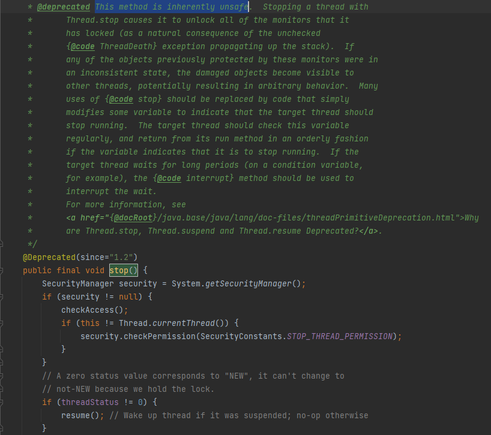Image resolution: width=491 pixels, height=435 pixels.
Task: Click 'SecurityManager' type name
Action: point(78,283)
